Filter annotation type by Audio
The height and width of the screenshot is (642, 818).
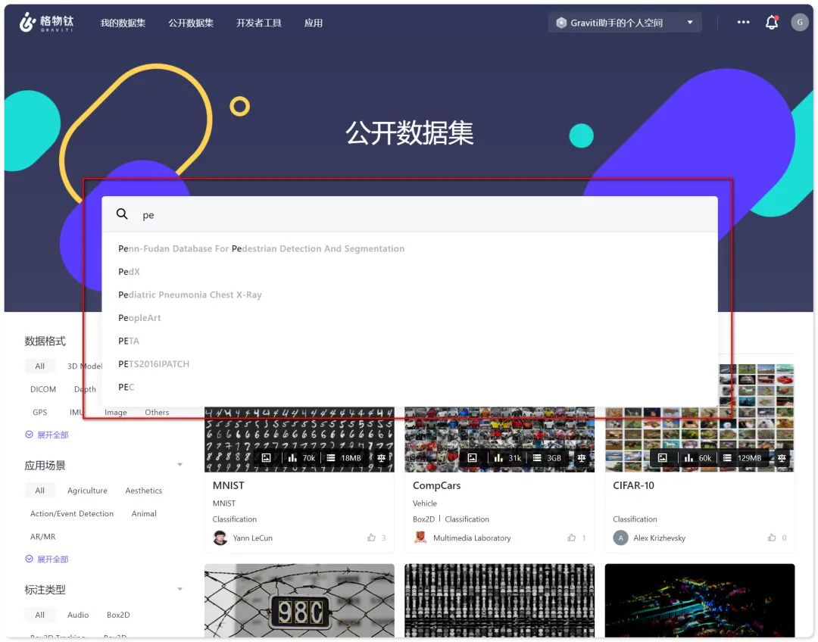[x=78, y=615]
